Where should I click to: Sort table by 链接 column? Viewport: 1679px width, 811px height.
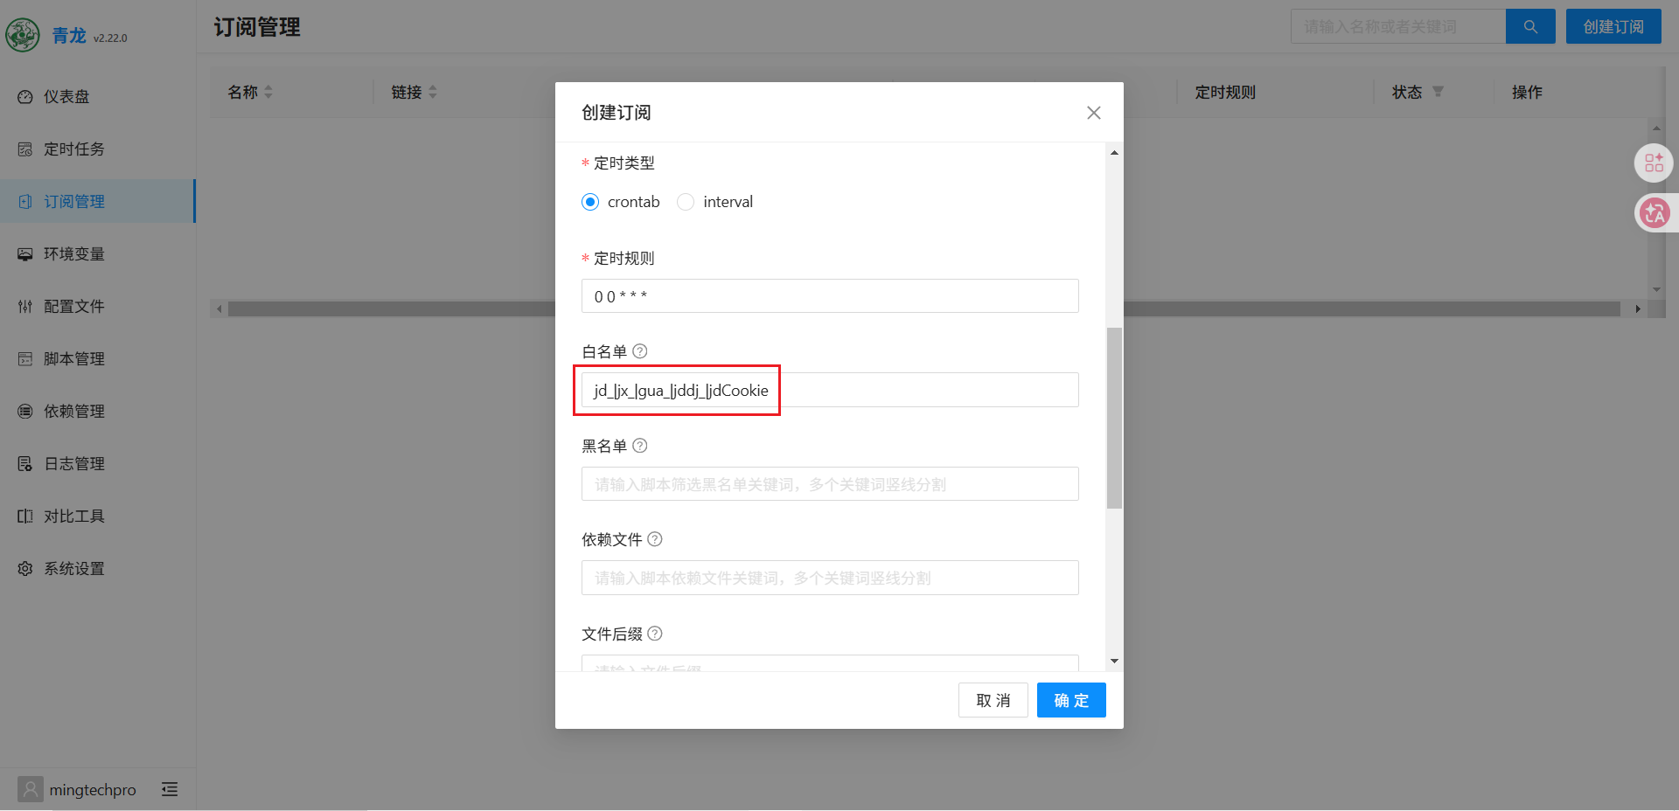433,92
